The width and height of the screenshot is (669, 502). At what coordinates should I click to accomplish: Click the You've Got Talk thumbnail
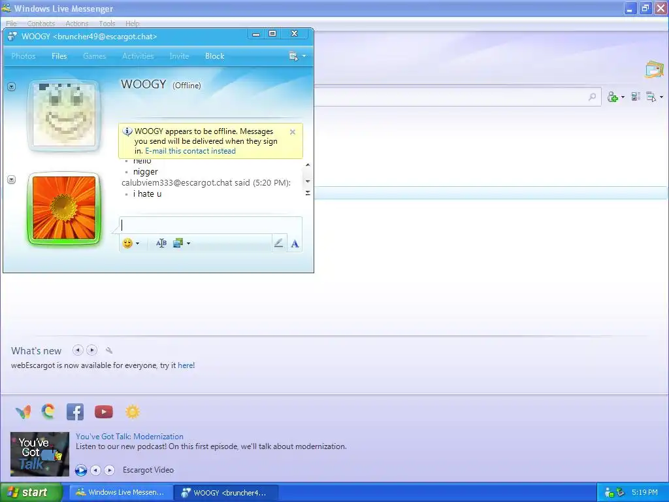40,454
